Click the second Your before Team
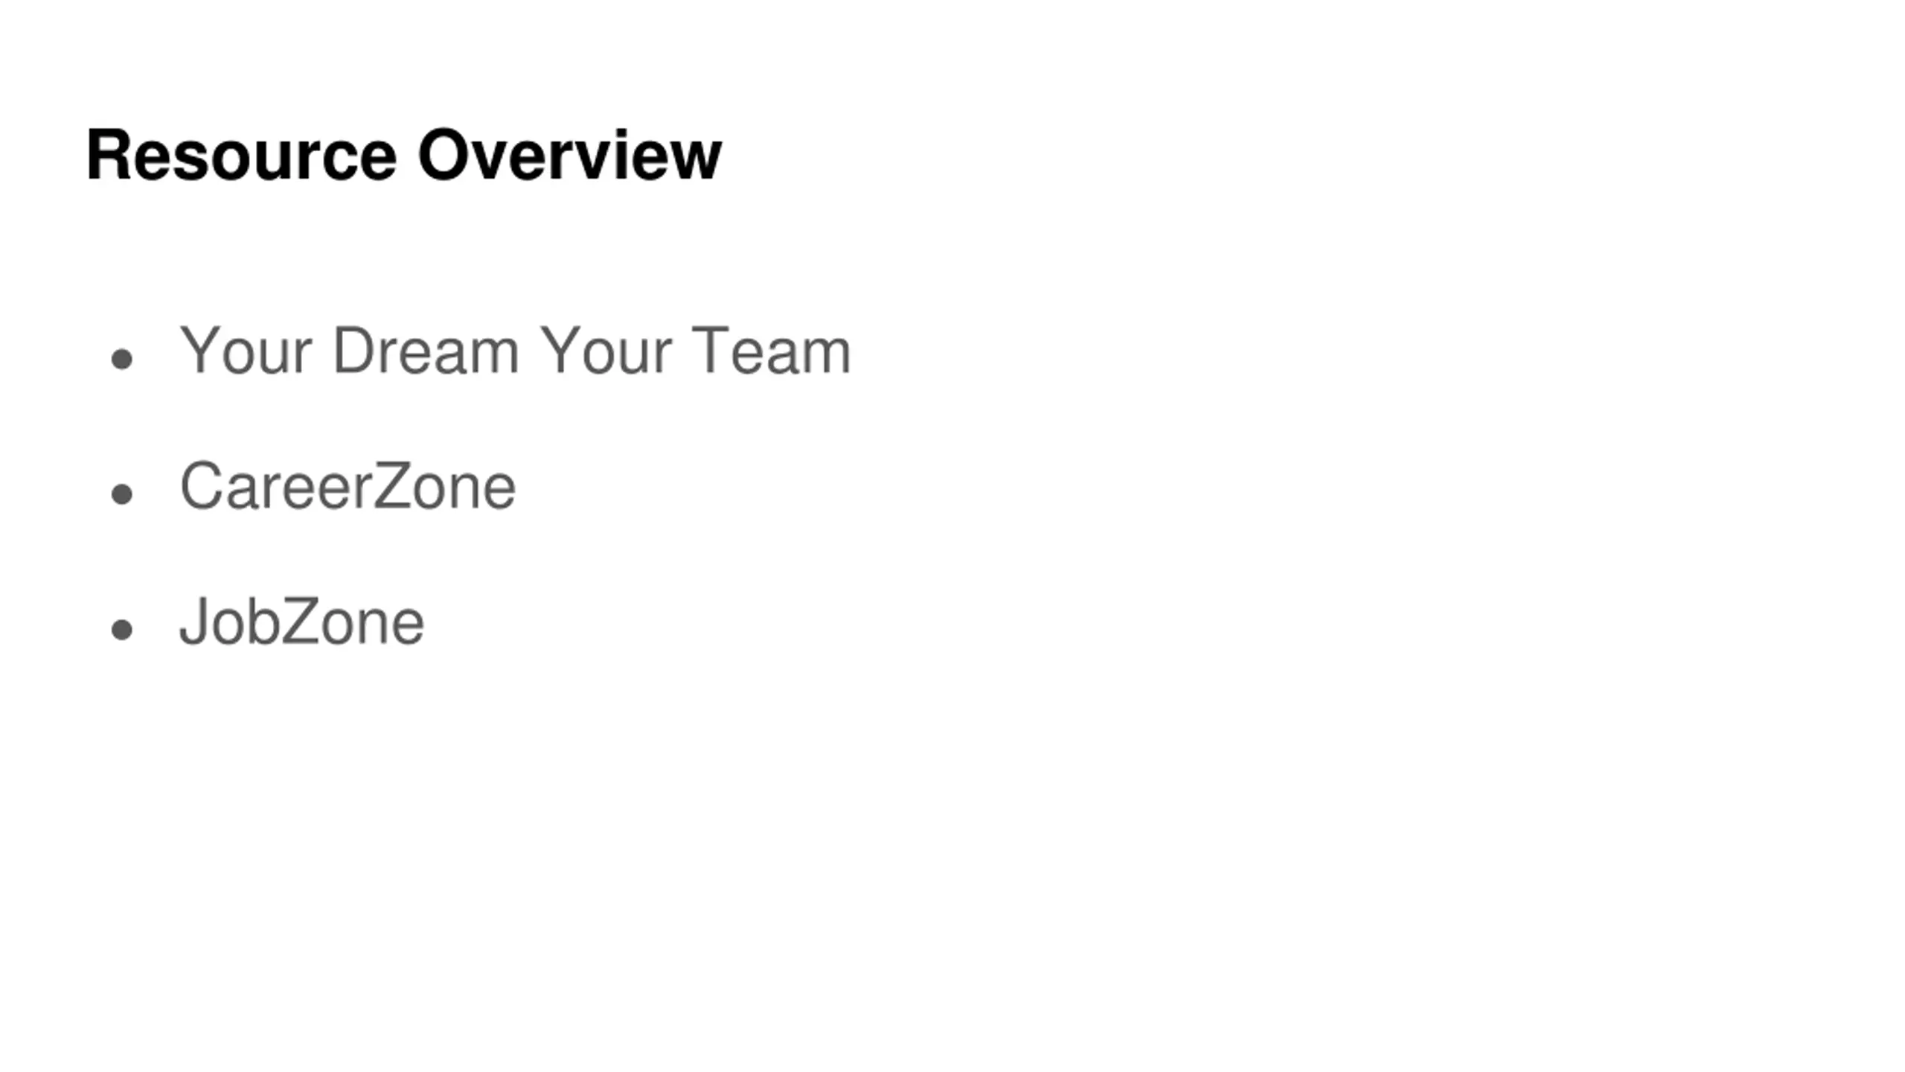Viewport: 1905px width, 1072px height. (x=605, y=350)
